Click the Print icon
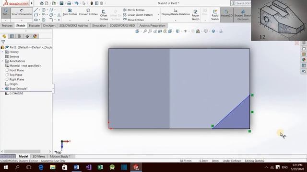Viewport: 307px width, 172px height. [x=69, y=3]
